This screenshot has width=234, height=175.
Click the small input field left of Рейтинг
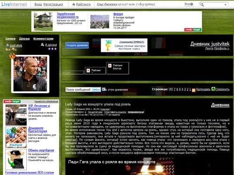pos(74,72)
